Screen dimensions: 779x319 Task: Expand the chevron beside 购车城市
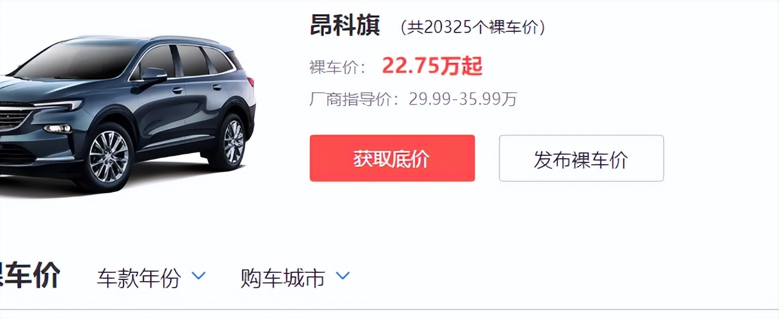[343, 276]
